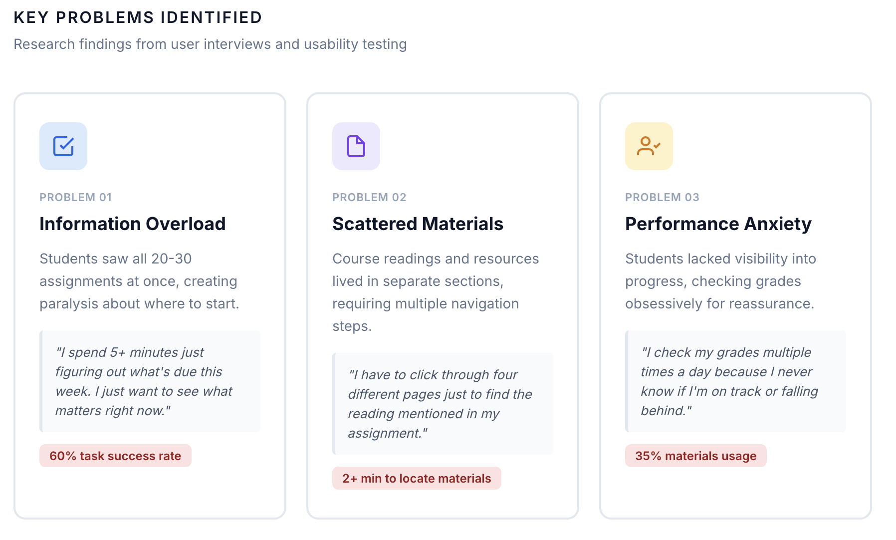This screenshot has height=540, width=896.
Task: Click the Key Problems Identified title
Action: [x=138, y=17]
